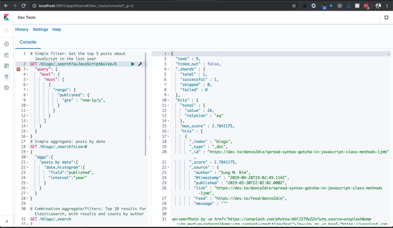Open Dashboard from the sidebar icon

pos(6,66)
